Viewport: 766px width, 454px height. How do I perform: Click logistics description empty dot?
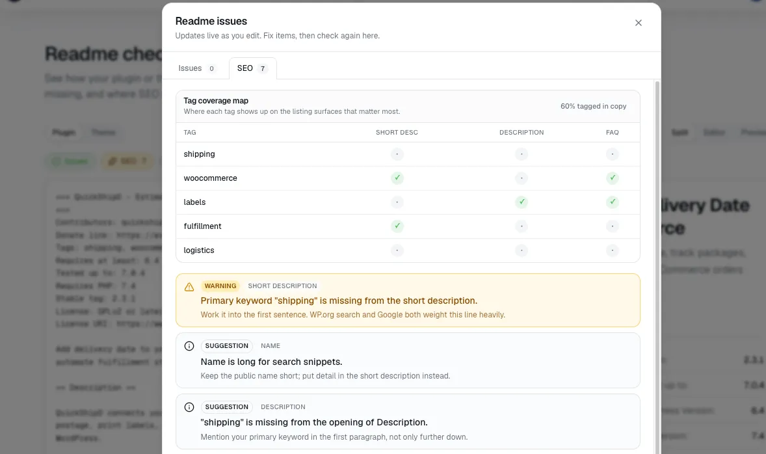click(522, 250)
